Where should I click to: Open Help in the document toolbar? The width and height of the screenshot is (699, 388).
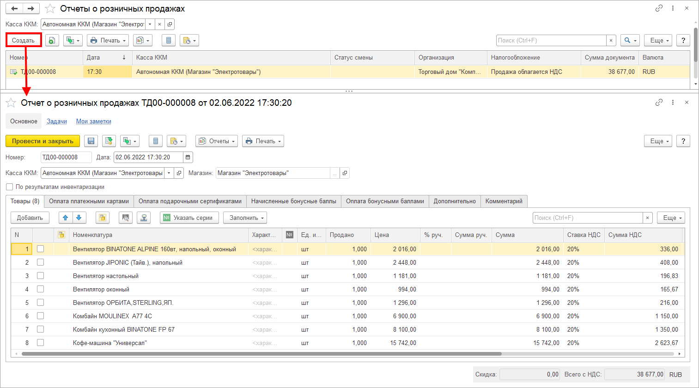(683, 141)
